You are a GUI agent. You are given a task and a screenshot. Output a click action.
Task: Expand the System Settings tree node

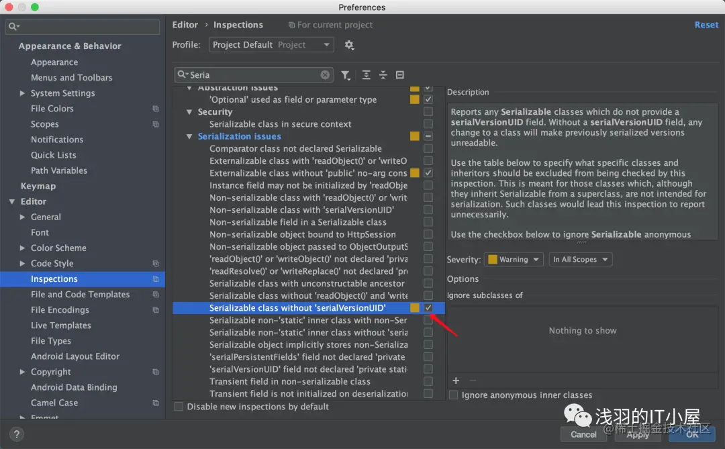point(22,93)
